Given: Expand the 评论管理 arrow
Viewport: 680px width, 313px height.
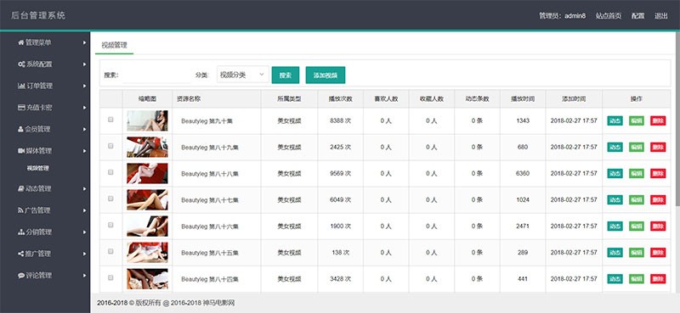Looking at the screenshot, I should (x=84, y=276).
